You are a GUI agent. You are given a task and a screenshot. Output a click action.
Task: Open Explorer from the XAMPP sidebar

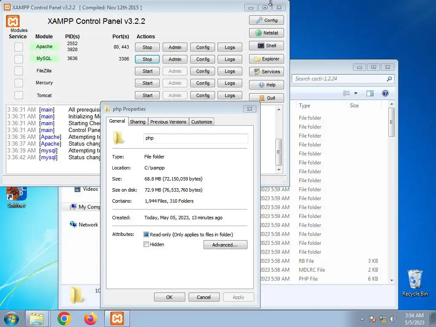click(267, 59)
